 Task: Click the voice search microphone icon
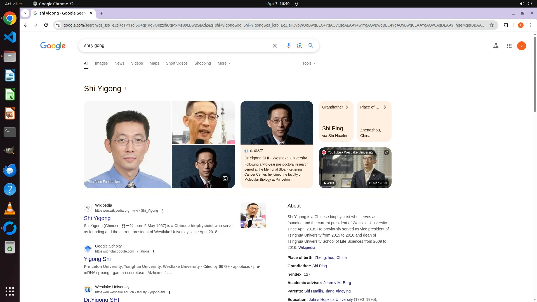coord(288,46)
